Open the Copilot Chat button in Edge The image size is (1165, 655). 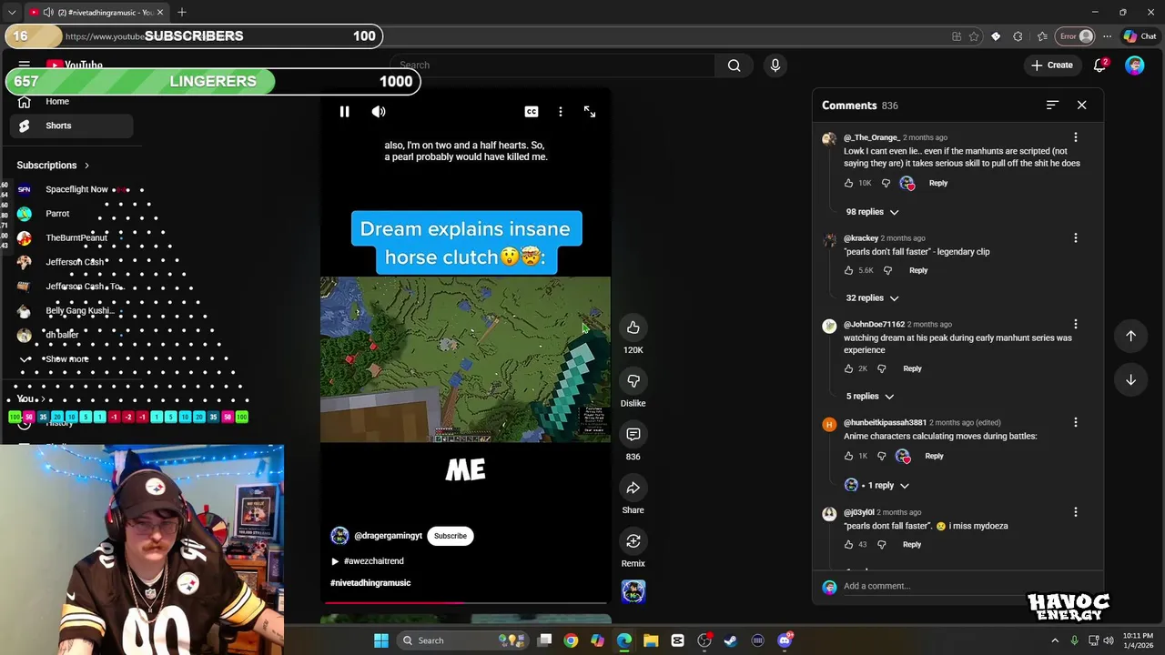pos(1140,36)
